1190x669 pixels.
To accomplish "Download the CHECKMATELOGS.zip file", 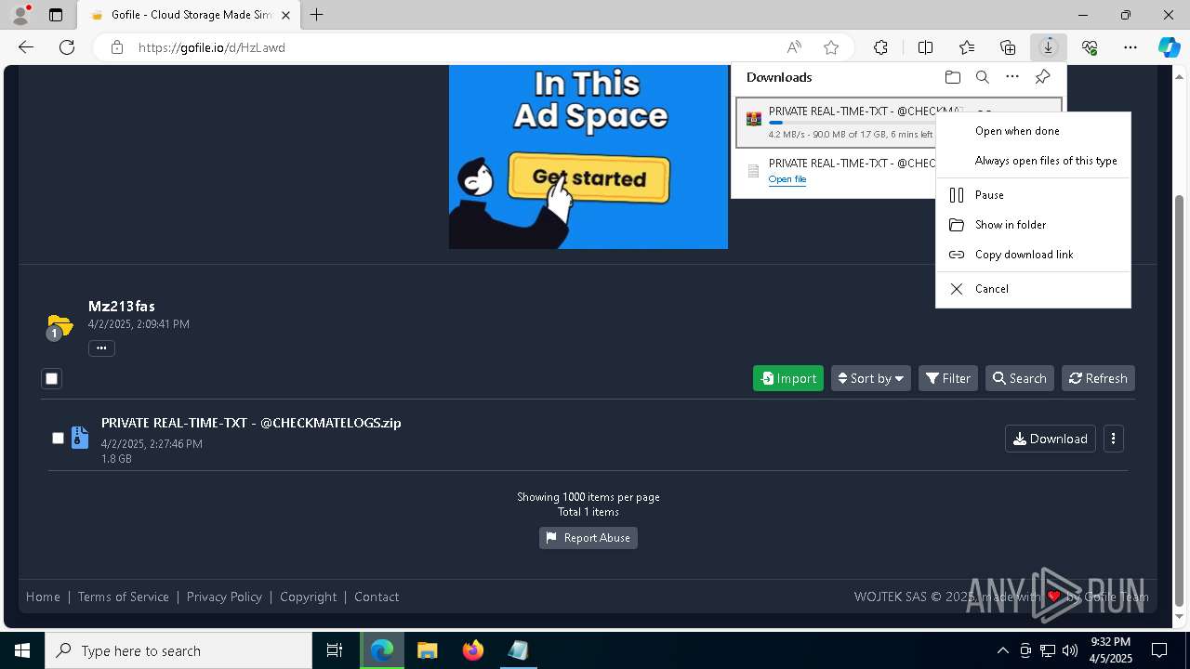I will click(1051, 439).
